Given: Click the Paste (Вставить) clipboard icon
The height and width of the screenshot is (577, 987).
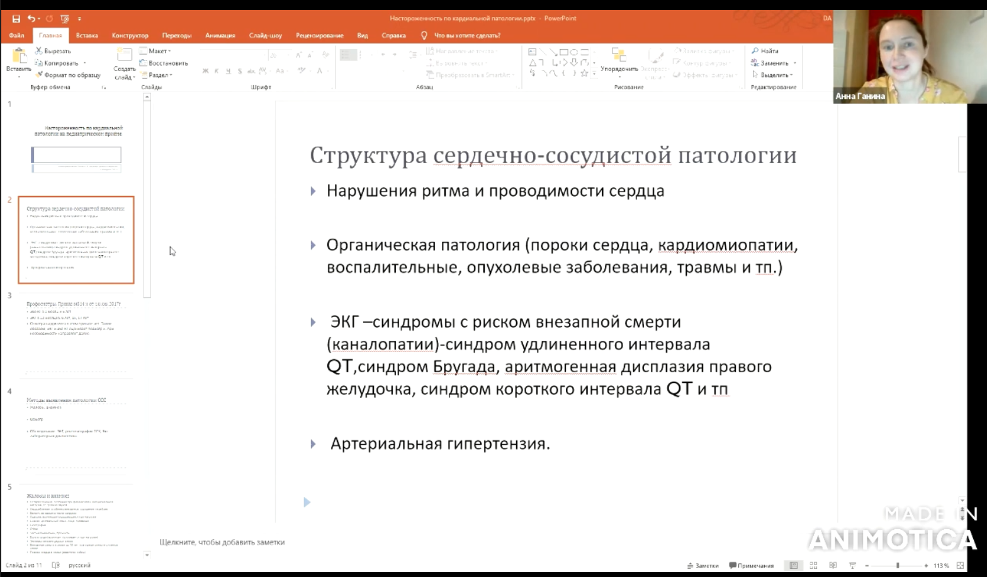Looking at the screenshot, I should tap(18, 58).
